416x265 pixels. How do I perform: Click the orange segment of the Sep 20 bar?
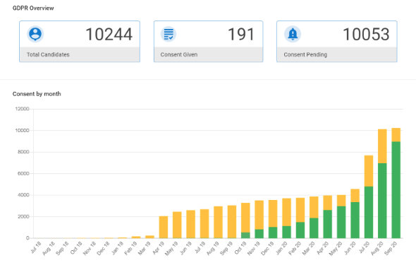click(x=396, y=135)
